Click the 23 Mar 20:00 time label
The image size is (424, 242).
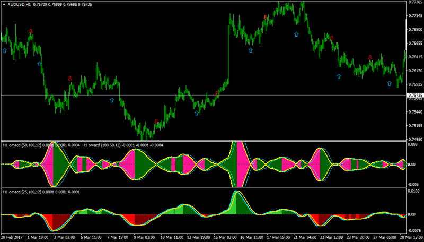pyautogui.click(x=359, y=237)
